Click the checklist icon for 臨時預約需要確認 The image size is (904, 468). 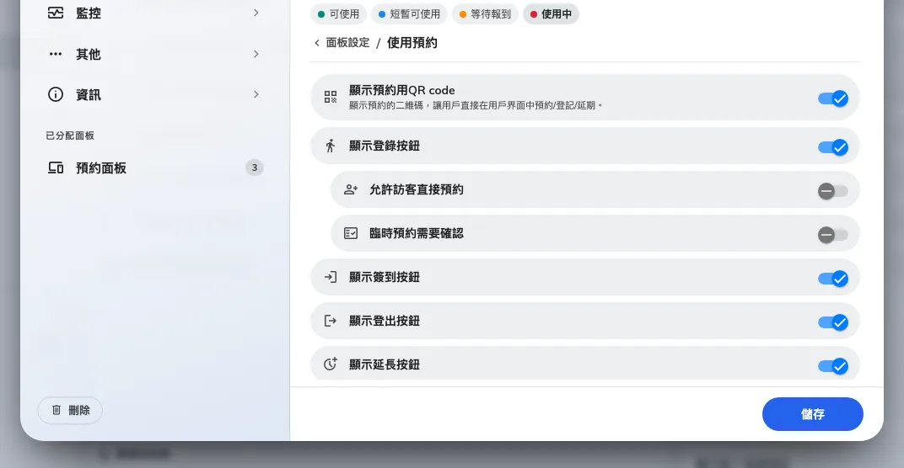point(351,233)
